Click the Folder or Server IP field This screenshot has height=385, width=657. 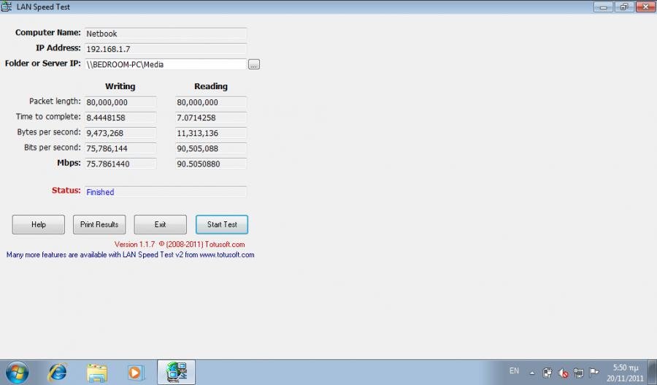pos(165,64)
